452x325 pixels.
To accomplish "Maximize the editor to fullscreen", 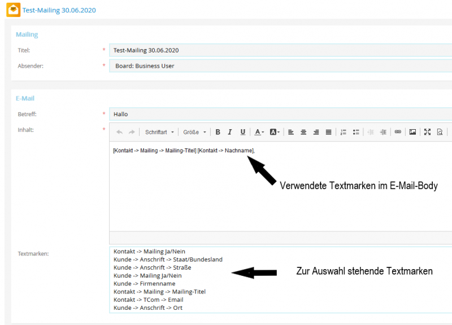I will (427, 132).
